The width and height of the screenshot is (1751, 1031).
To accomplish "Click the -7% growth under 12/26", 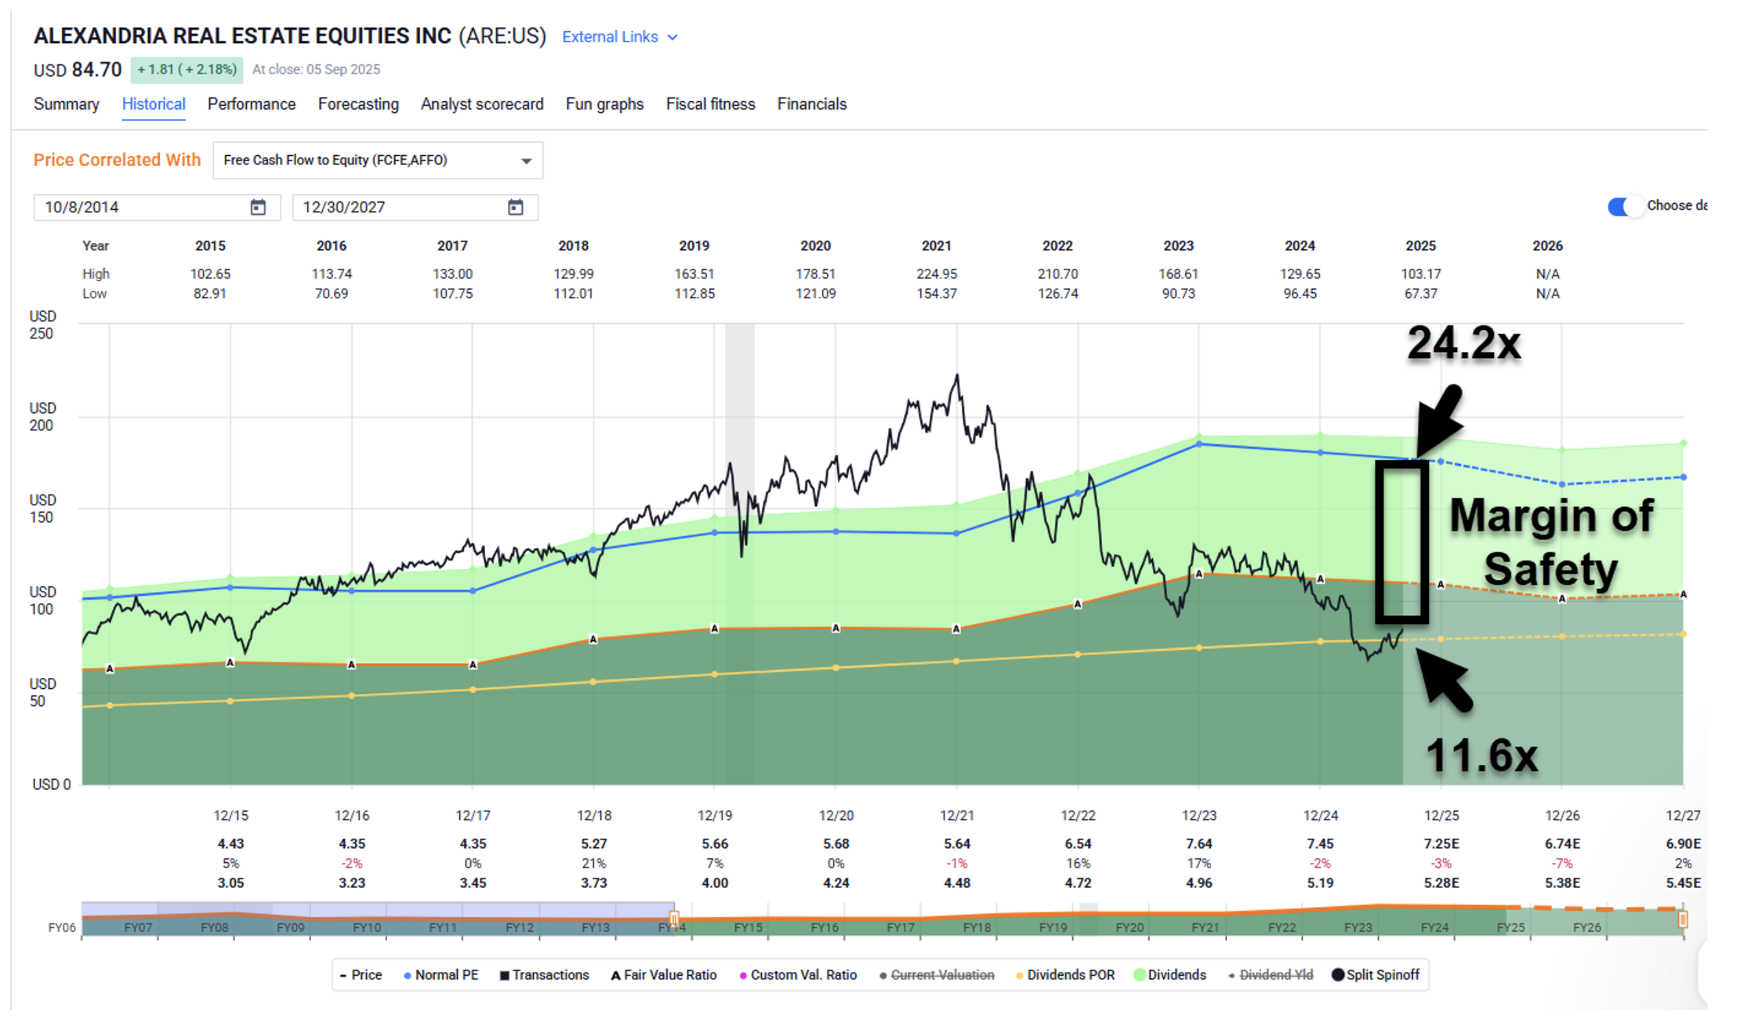I will pyautogui.click(x=1562, y=863).
